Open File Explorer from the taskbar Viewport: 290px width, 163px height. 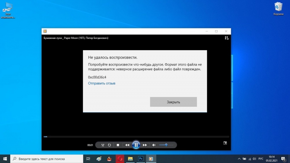point(130,159)
